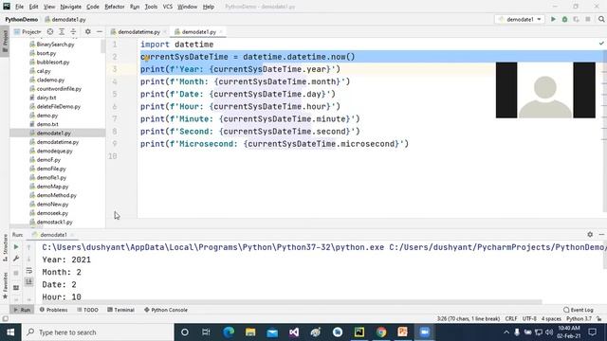Open the TODO tool window tab
This screenshot has height=341, width=607.
coord(87,310)
